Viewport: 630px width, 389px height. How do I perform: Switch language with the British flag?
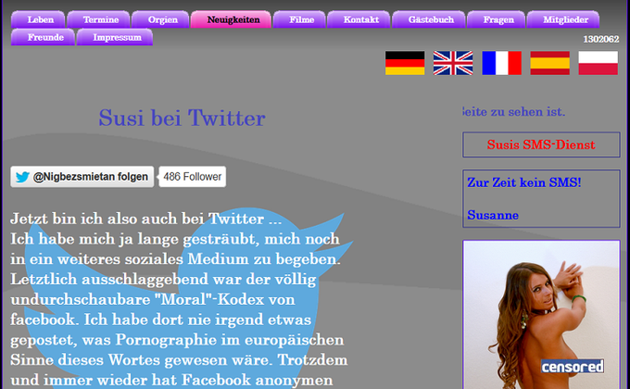(x=453, y=63)
